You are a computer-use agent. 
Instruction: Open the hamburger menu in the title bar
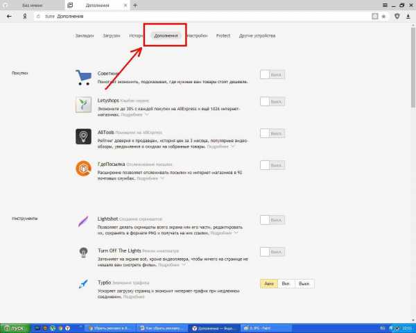(x=385, y=5)
